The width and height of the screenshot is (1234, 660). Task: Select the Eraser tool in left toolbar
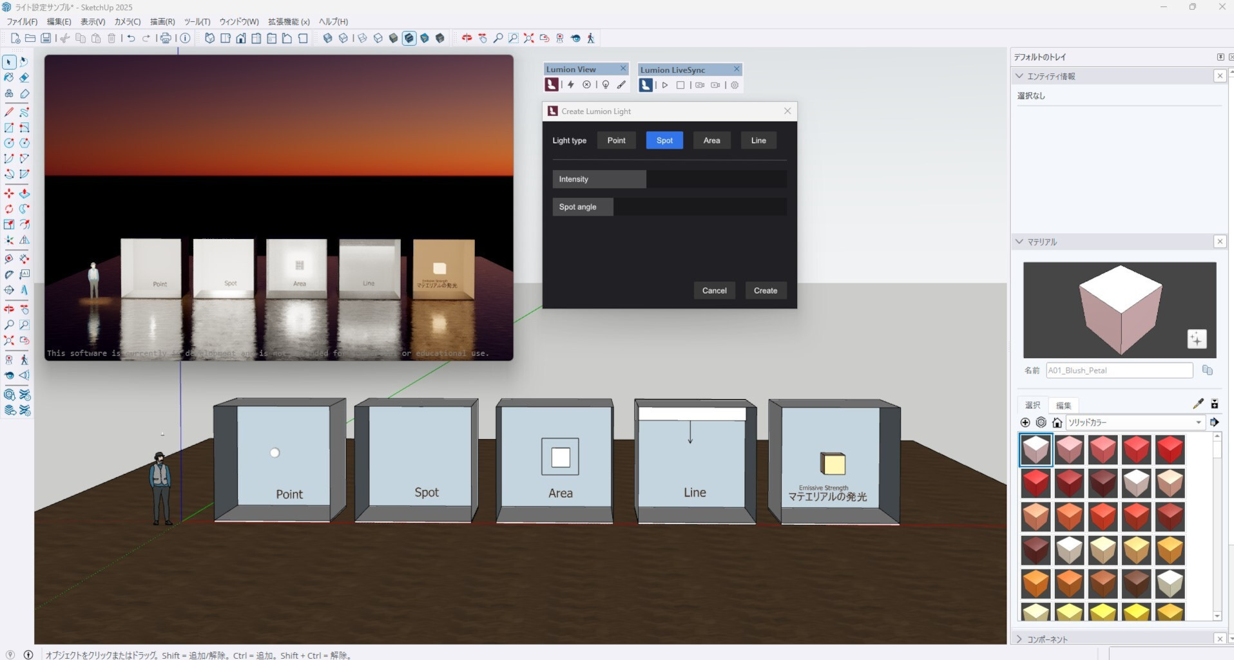pos(24,78)
